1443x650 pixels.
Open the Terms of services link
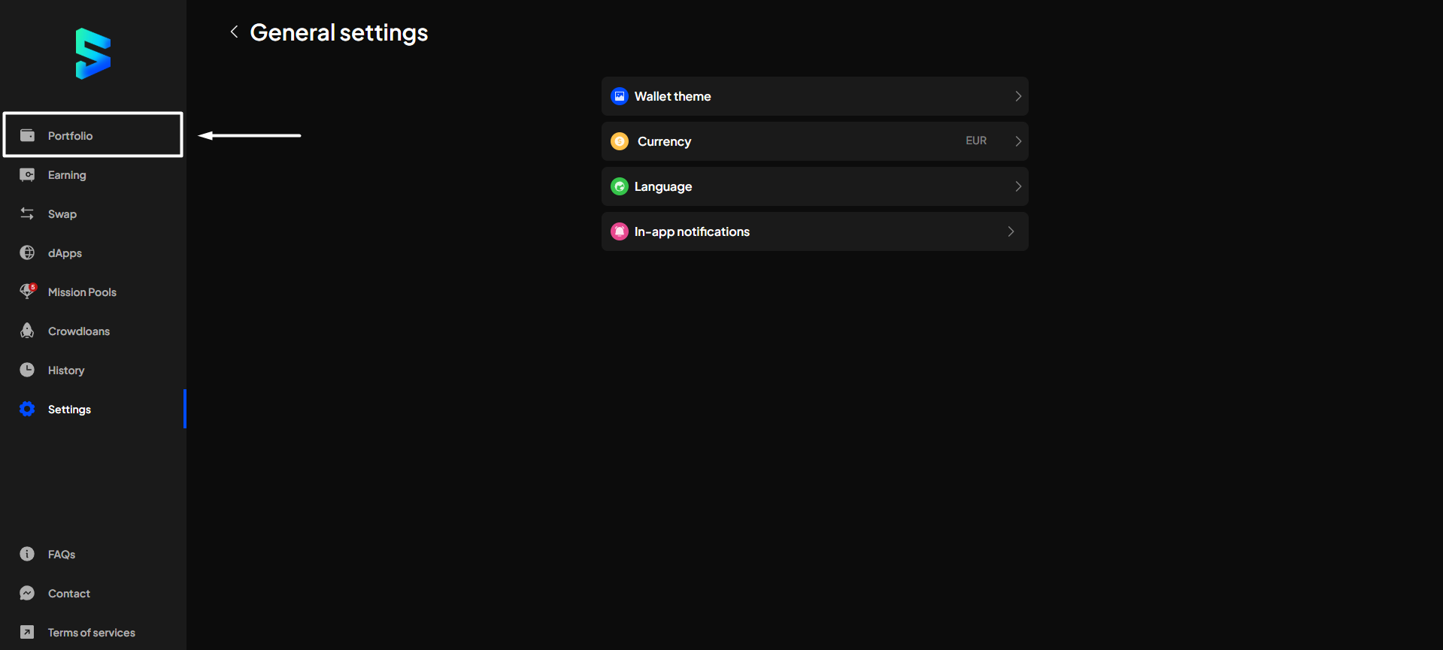91,633
